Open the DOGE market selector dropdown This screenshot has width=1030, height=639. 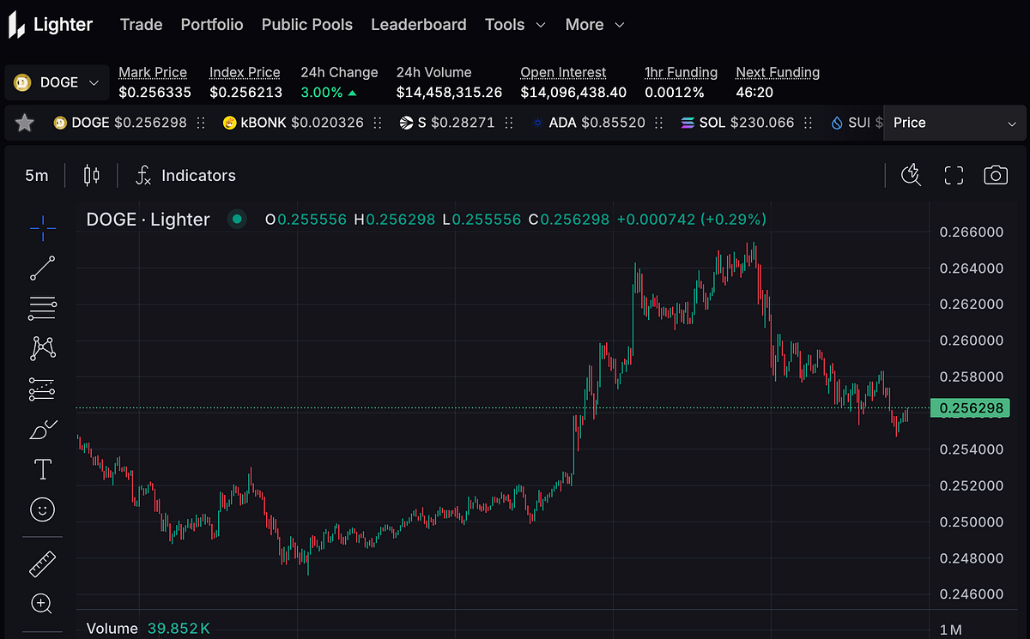point(57,82)
